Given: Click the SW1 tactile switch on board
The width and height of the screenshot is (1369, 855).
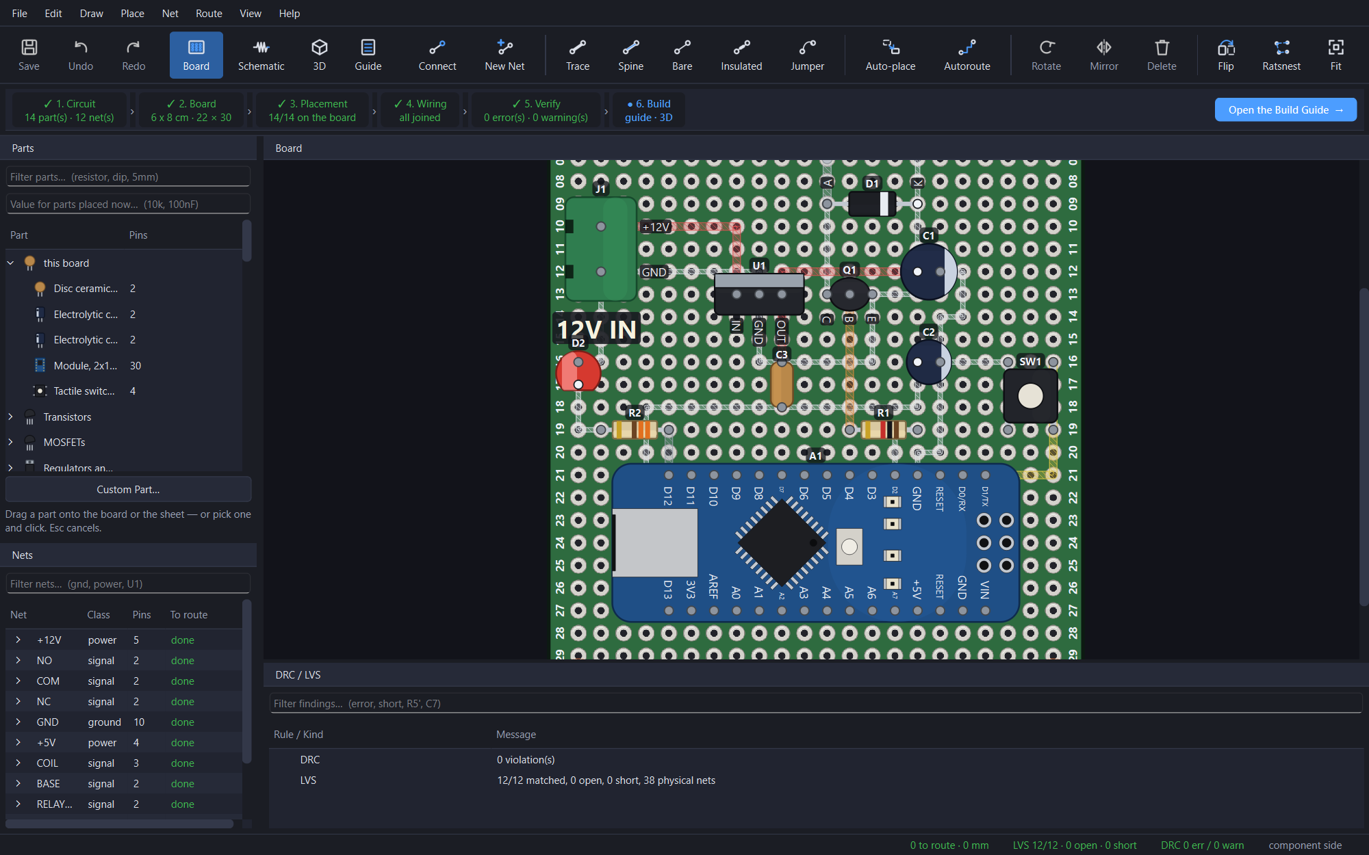Looking at the screenshot, I should 1030,395.
